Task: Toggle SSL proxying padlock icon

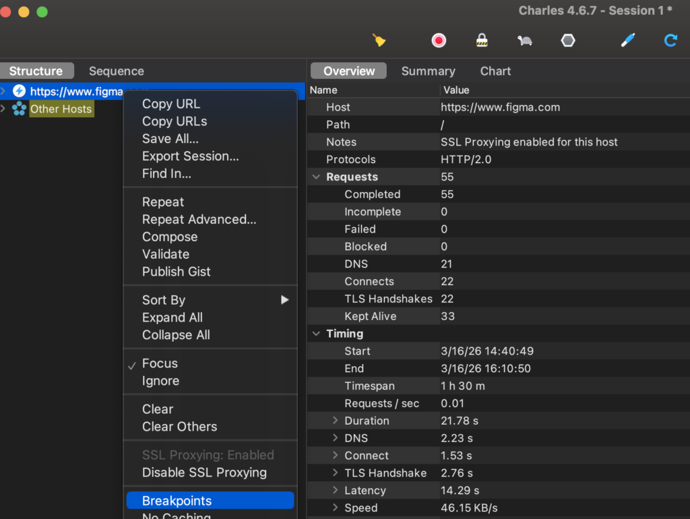Action: 482,40
